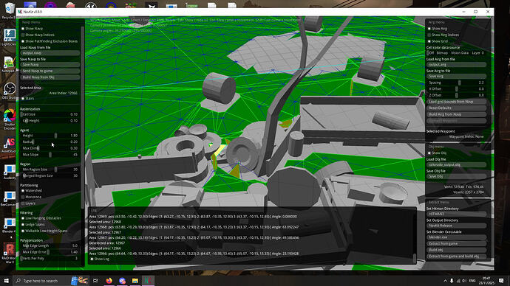Open the notification center icon
This screenshot has height=286, width=510.
coord(502,281)
